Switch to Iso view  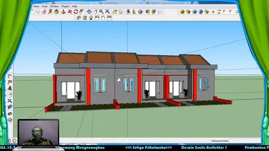click(79, 18)
